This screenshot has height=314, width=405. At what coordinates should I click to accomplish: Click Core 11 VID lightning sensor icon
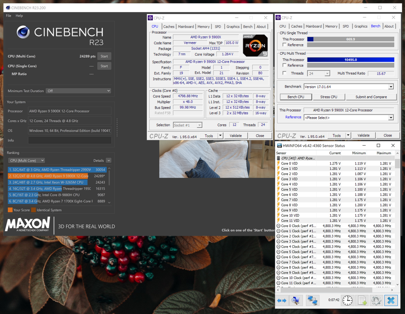click(278, 221)
